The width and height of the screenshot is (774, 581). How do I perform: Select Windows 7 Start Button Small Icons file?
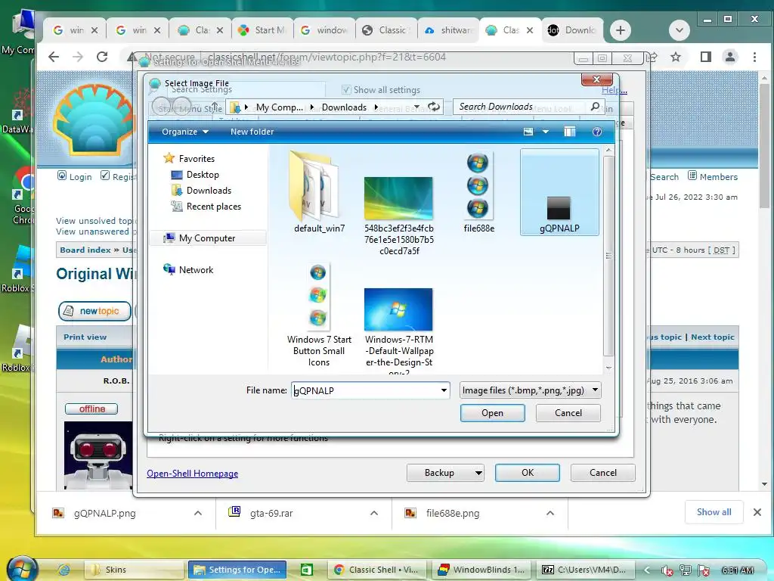pyautogui.click(x=319, y=315)
